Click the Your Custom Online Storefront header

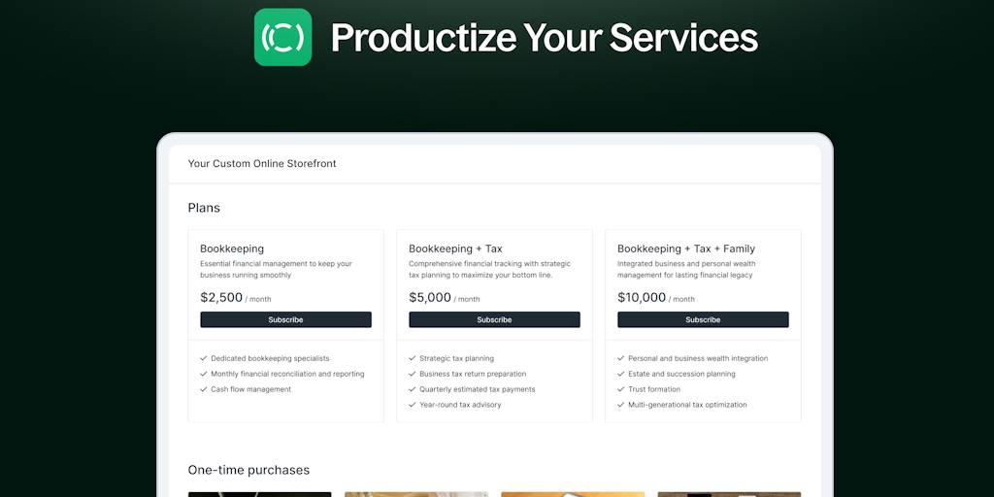click(x=262, y=164)
